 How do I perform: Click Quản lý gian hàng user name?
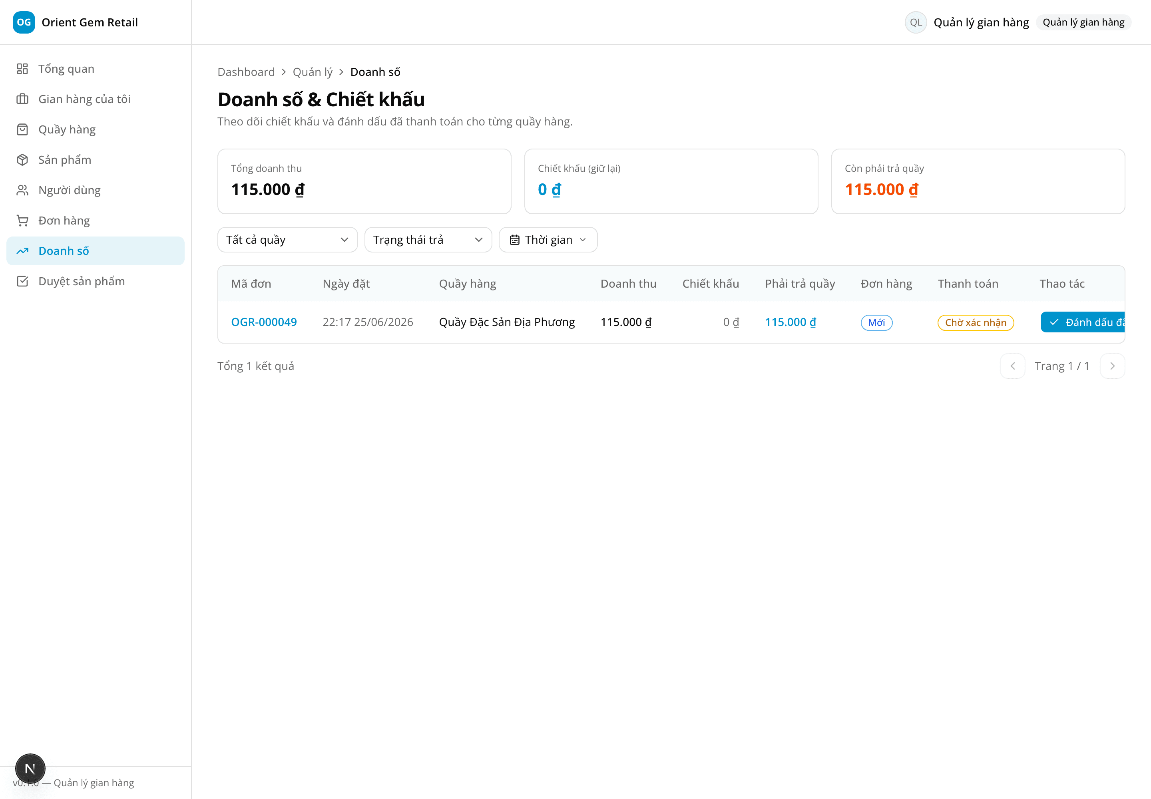pos(981,22)
